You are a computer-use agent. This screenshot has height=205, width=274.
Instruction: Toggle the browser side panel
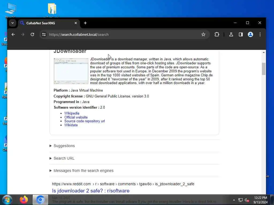[241, 34]
